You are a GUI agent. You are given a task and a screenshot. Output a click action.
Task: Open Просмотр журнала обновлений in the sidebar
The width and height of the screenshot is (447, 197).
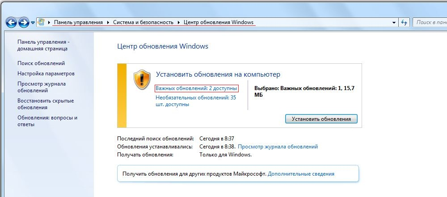click(41, 87)
